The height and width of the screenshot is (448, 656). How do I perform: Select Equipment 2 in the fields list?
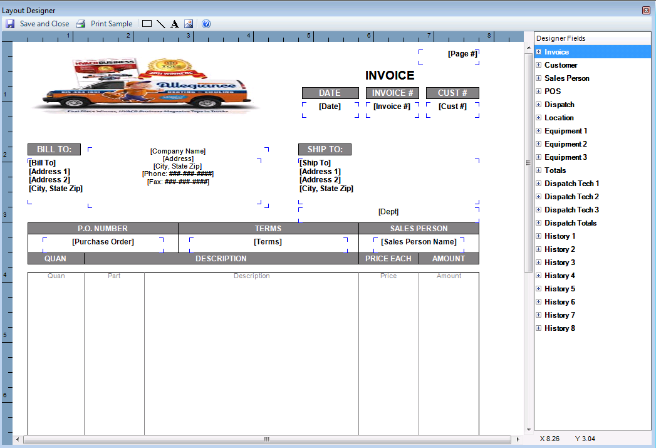(565, 144)
